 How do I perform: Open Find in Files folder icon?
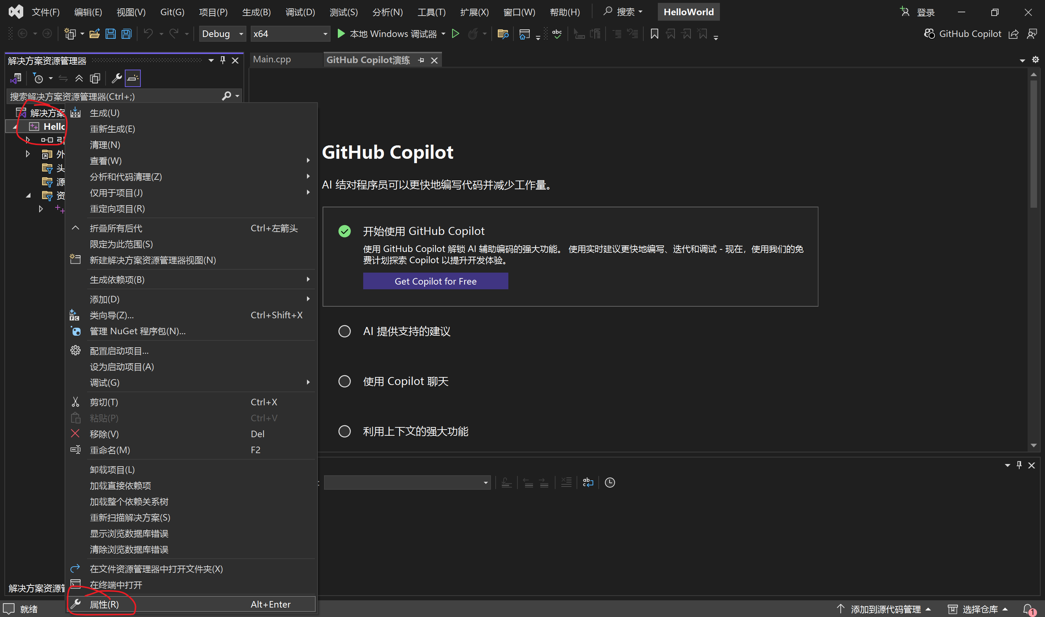(503, 34)
